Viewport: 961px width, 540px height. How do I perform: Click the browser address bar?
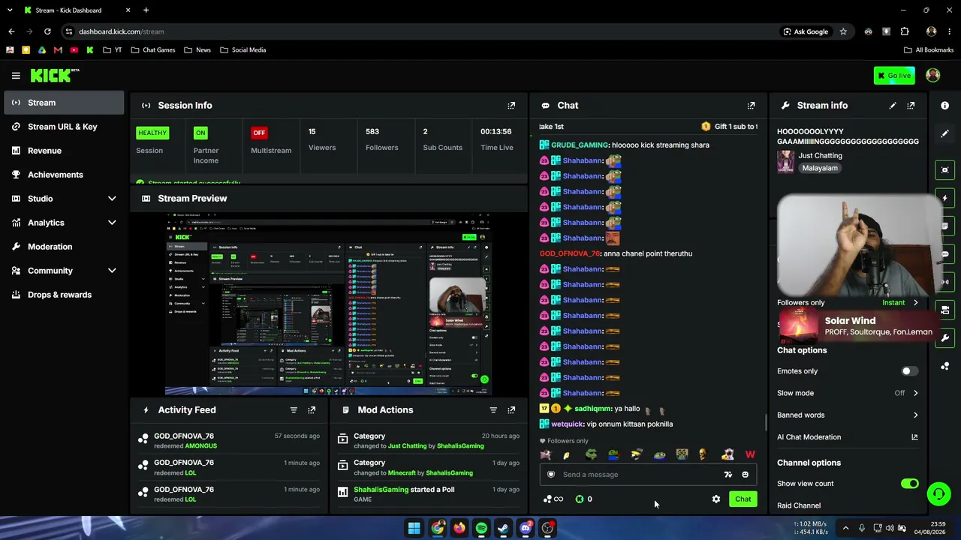420,31
